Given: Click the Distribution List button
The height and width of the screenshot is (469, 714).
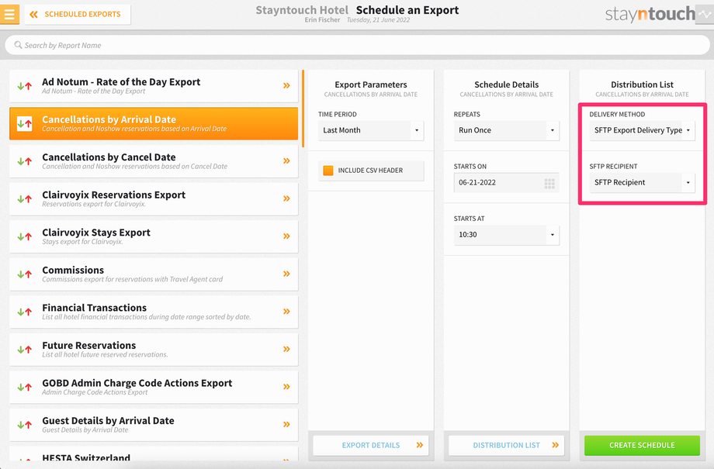Looking at the screenshot, I should [x=506, y=445].
